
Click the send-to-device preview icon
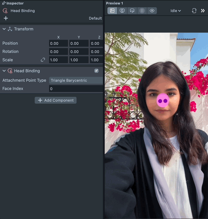[132, 11]
